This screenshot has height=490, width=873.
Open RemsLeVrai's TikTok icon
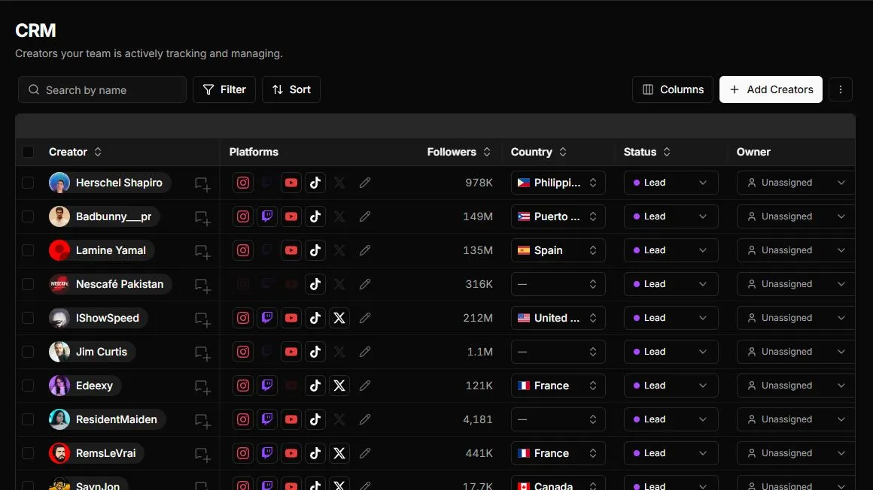click(315, 453)
